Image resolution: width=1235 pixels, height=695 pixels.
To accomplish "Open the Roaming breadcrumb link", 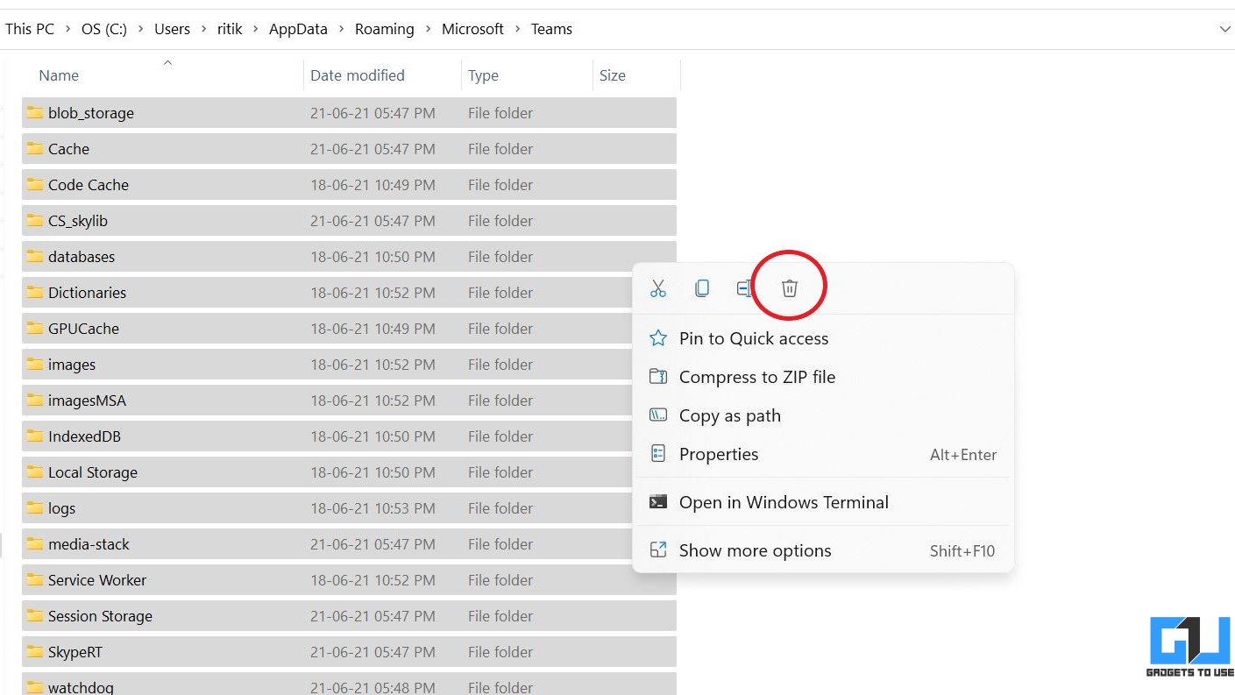I will [x=384, y=28].
